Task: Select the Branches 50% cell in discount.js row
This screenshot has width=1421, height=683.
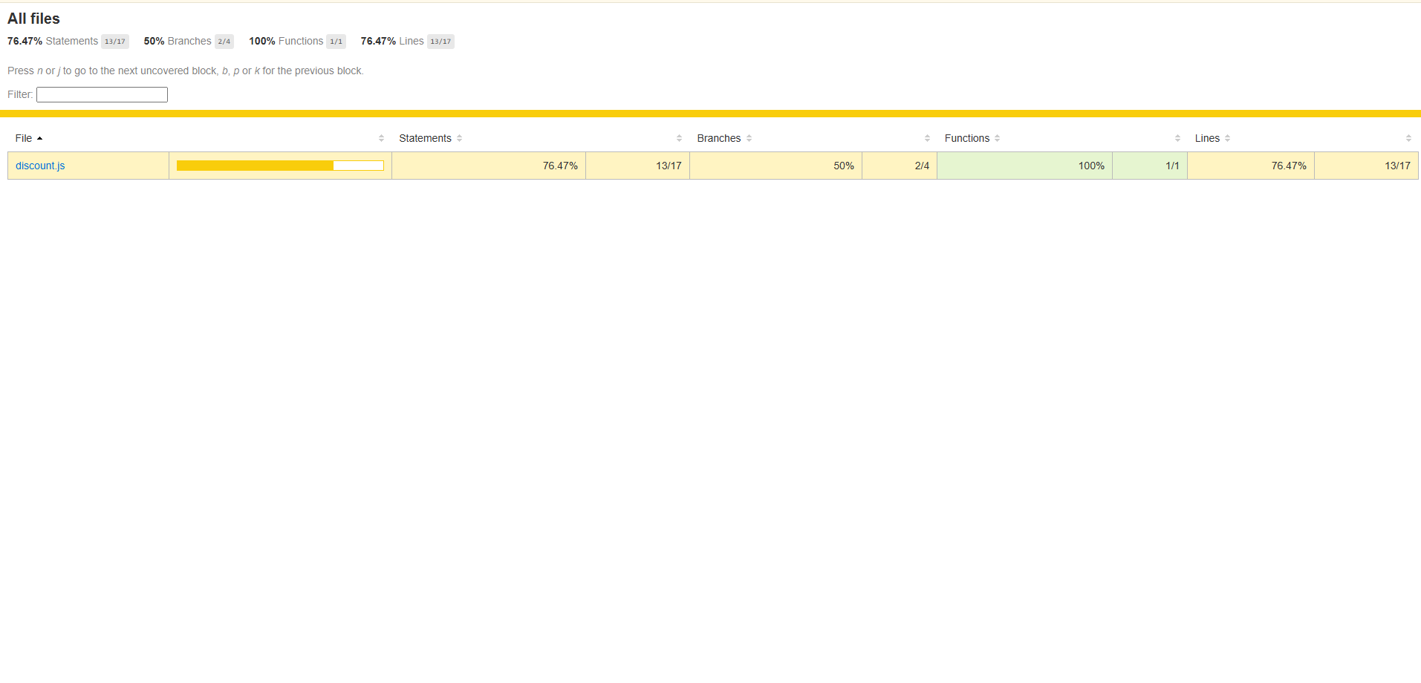Action: 776,166
